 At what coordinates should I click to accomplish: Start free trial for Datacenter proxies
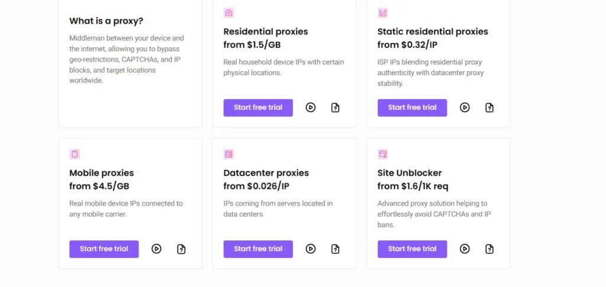258,249
